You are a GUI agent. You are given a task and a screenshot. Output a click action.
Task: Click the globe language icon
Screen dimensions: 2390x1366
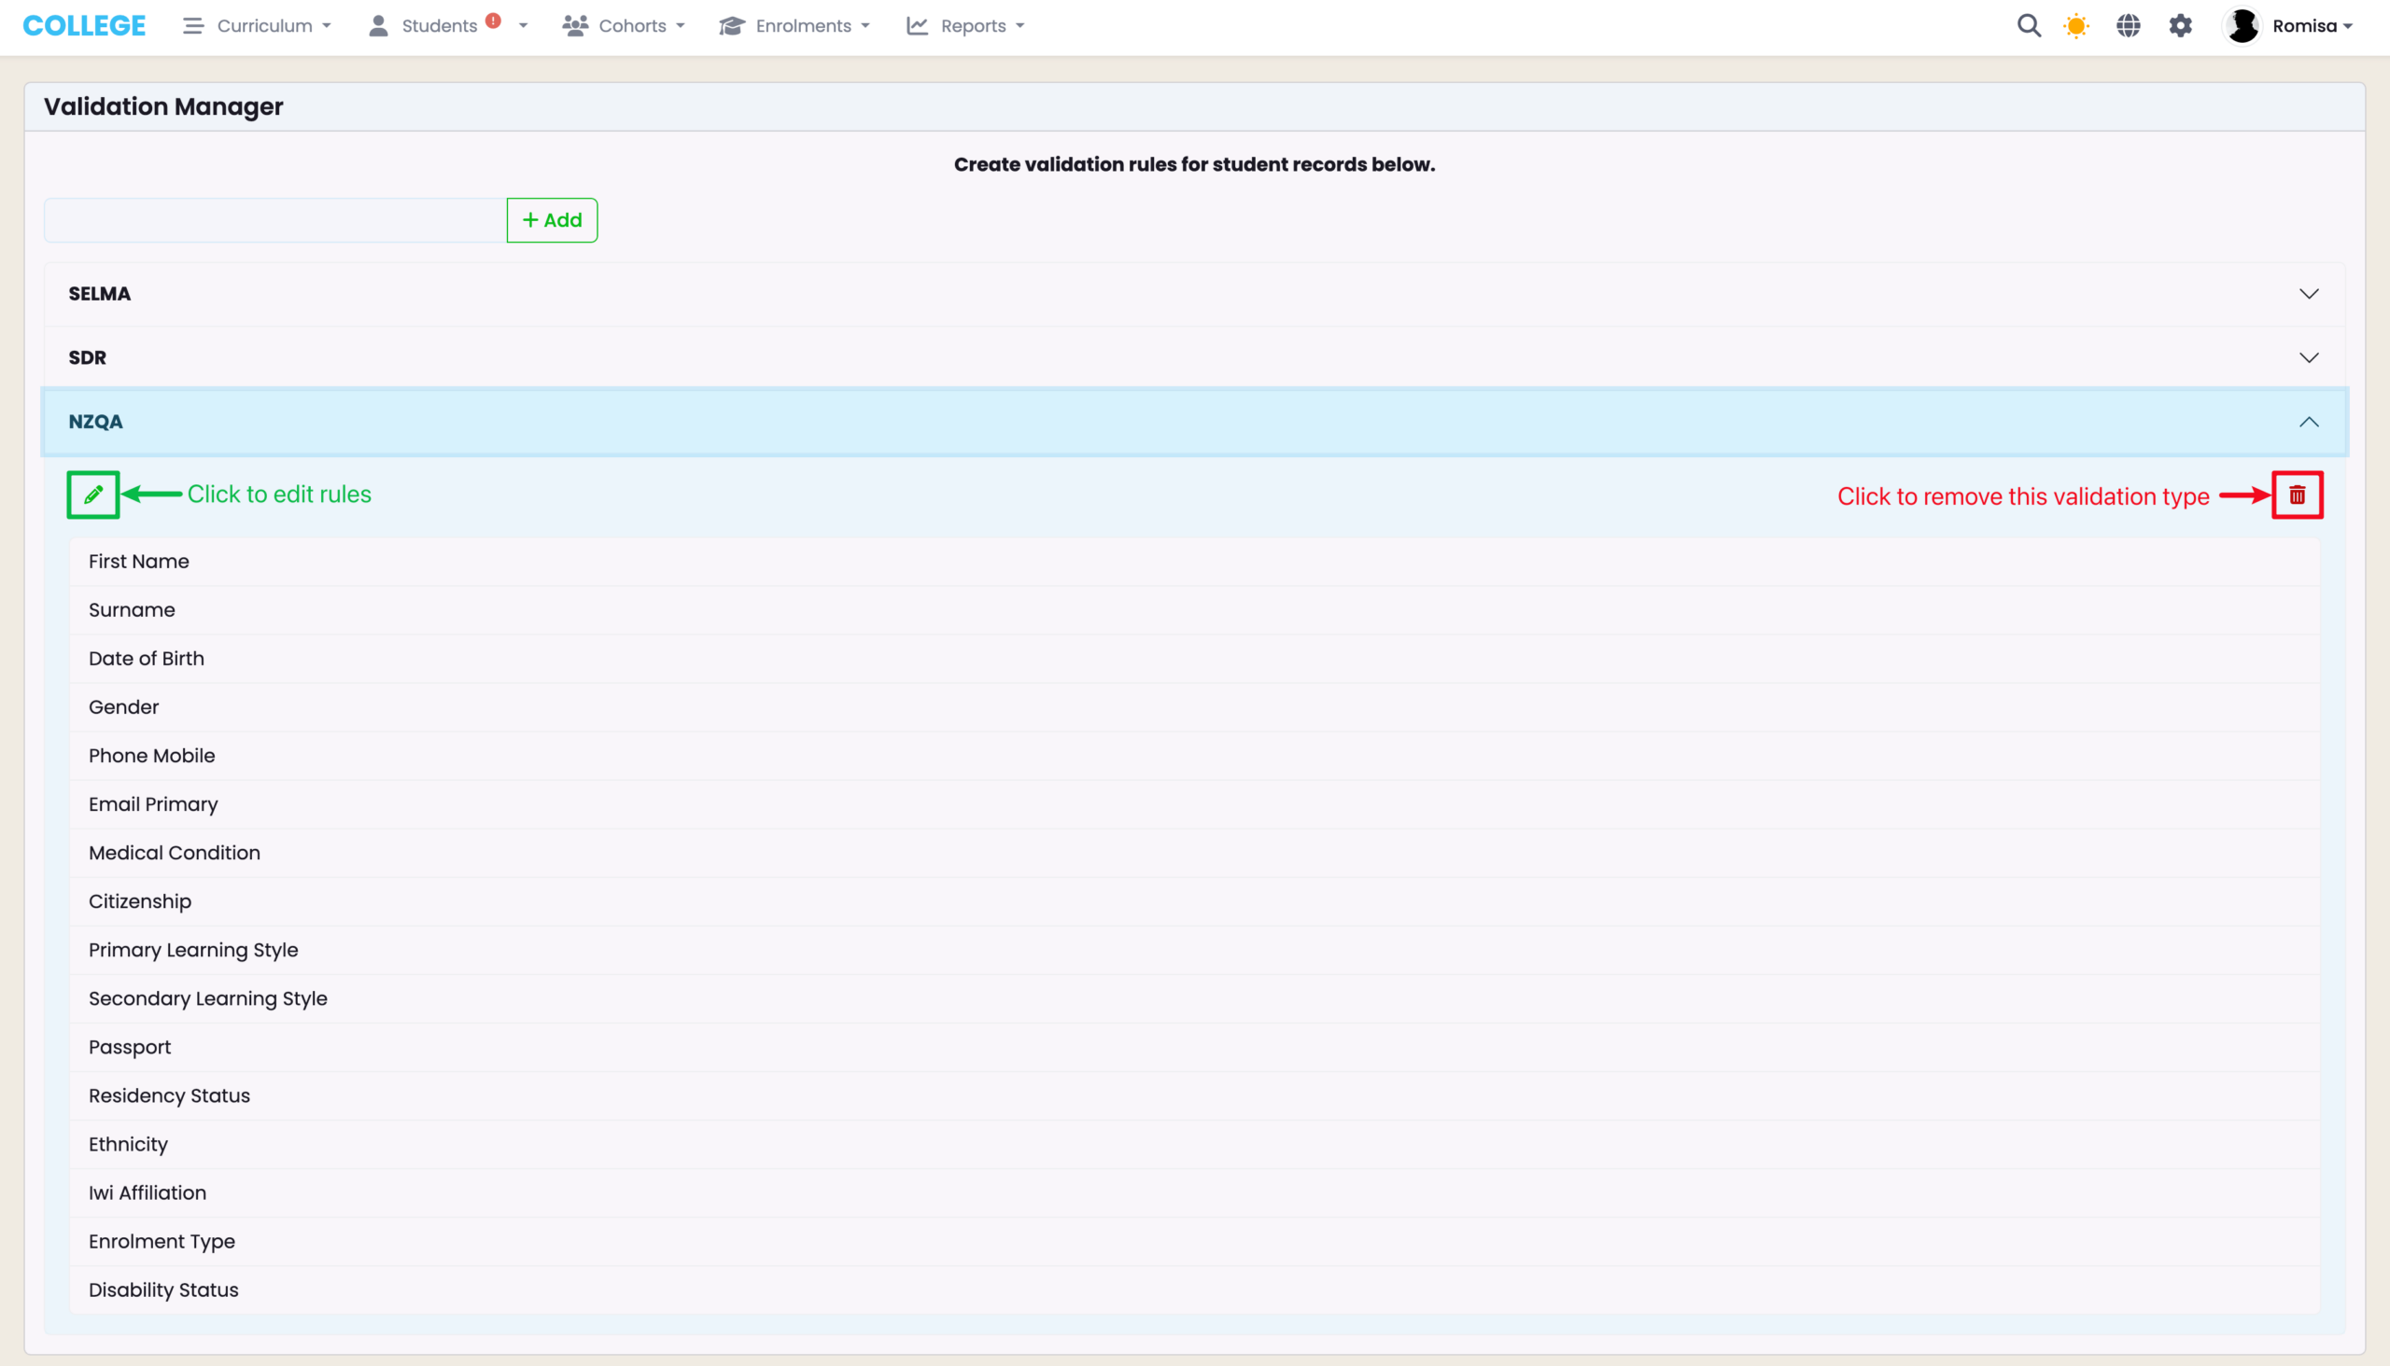click(x=2128, y=26)
